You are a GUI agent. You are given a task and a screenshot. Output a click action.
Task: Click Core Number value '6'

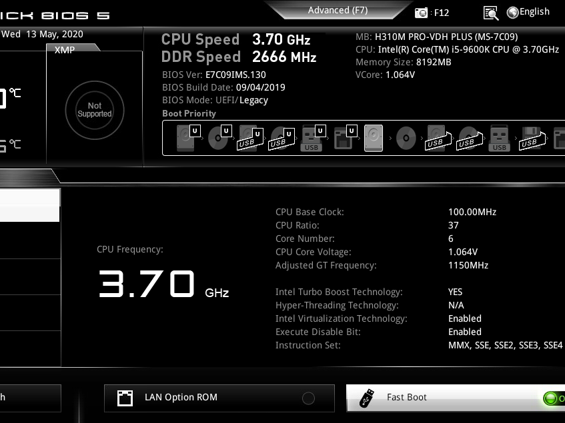(x=451, y=239)
